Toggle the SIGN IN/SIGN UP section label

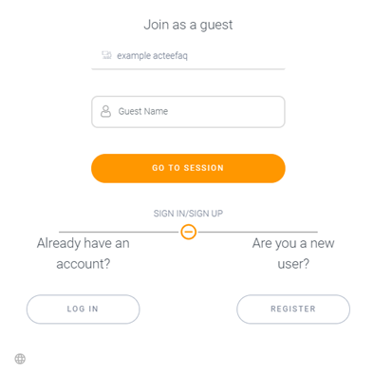188,214
